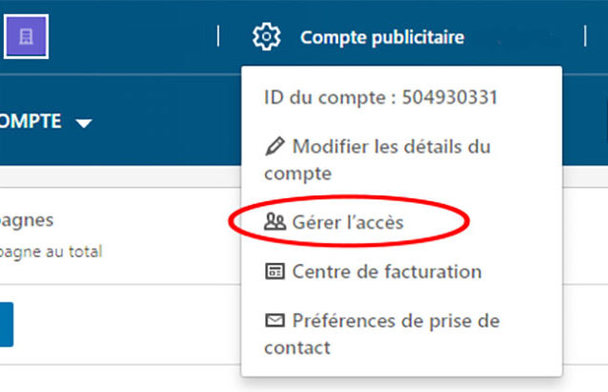Click the billing center icon
This screenshot has height=392, width=608.
click(275, 271)
